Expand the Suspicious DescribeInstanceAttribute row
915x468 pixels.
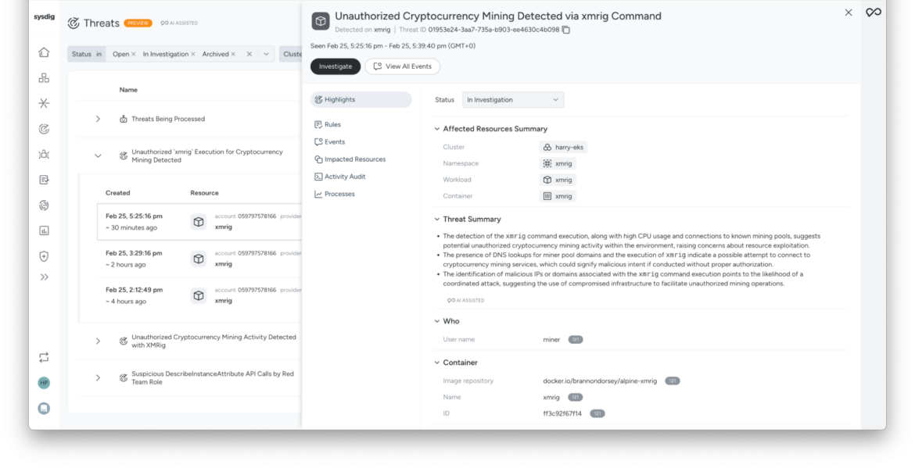[98, 377]
